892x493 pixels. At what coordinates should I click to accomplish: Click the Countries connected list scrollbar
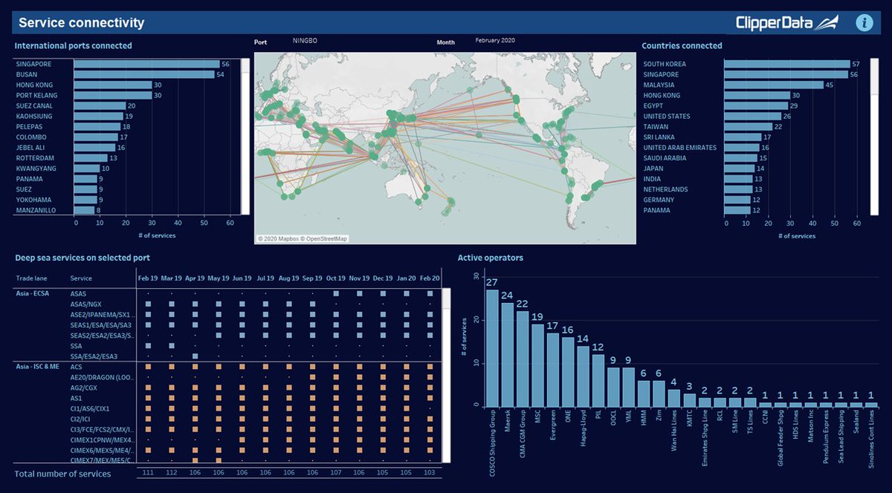point(873,137)
